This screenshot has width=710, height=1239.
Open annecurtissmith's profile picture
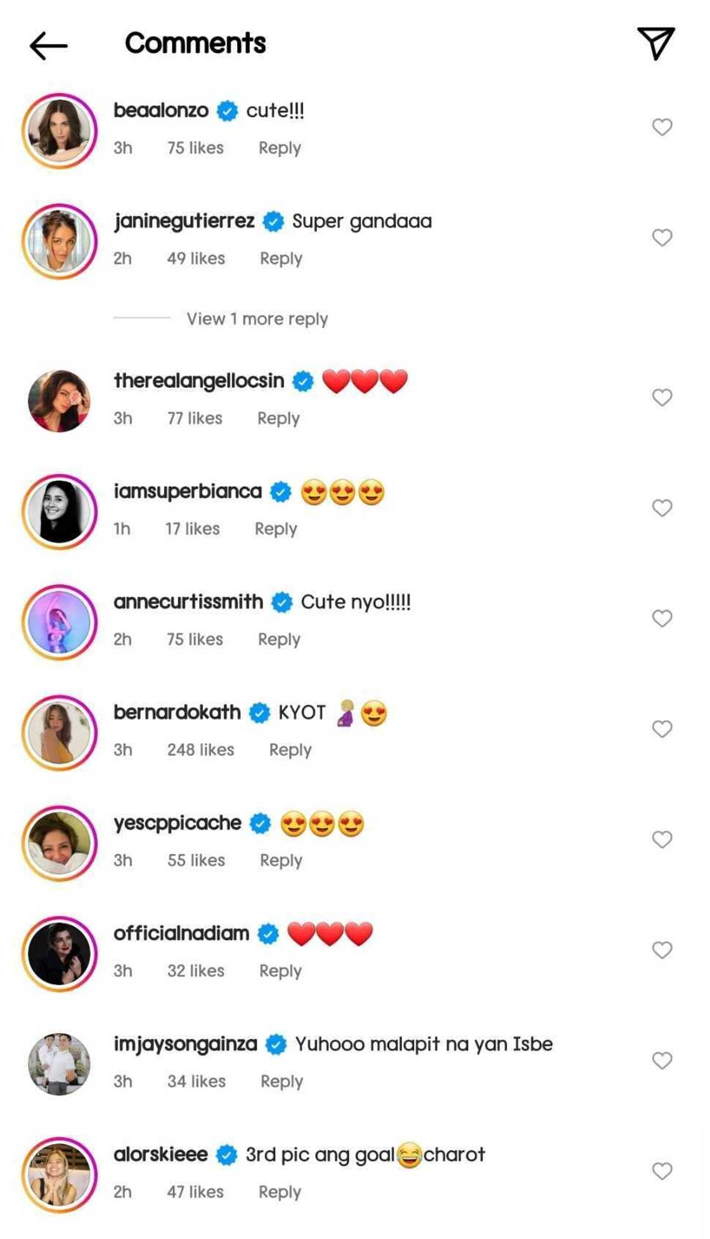tap(60, 622)
